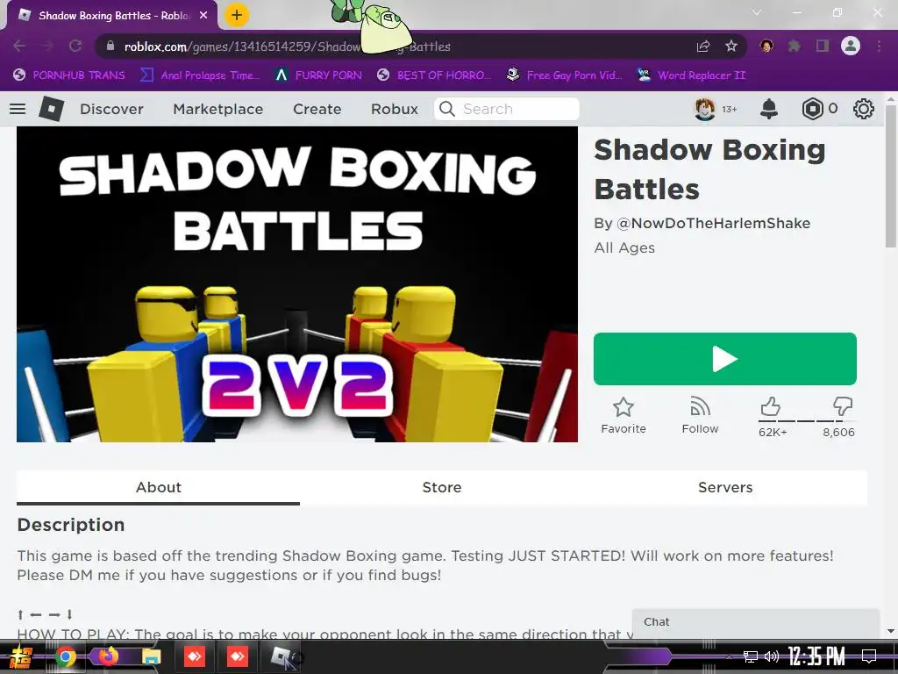Go to the Marketplace page
The width and height of the screenshot is (898, 674).
(x=218, y=109)
